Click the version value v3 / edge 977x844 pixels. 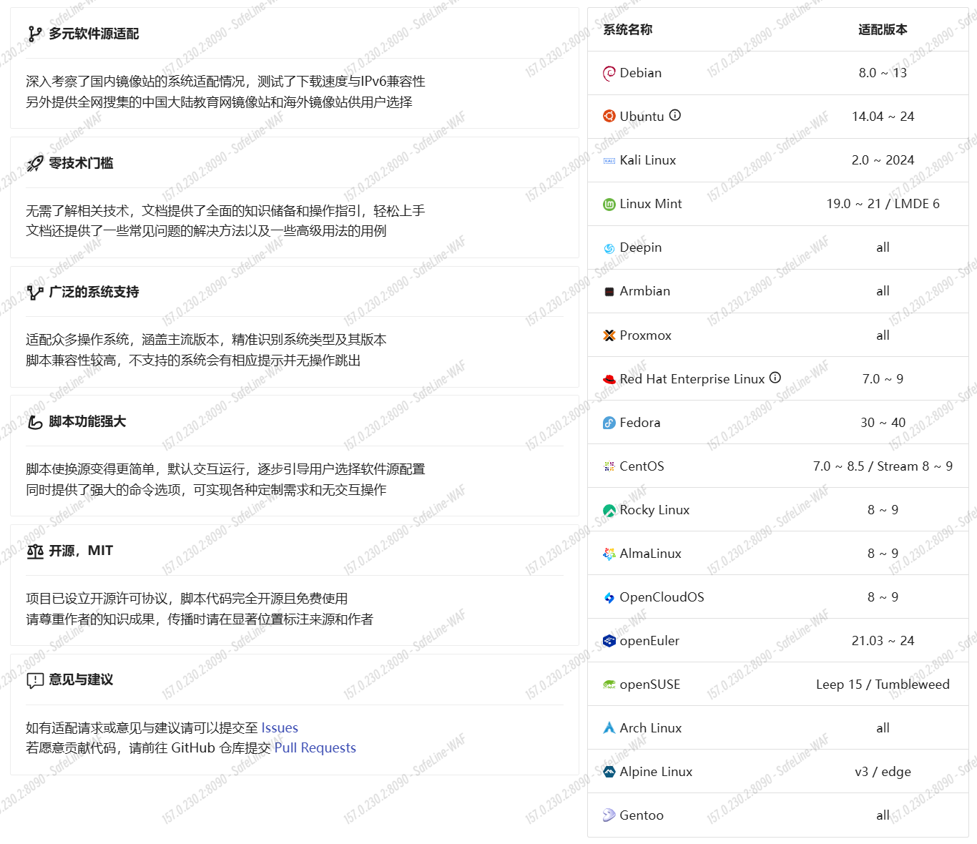coord(883,772)
